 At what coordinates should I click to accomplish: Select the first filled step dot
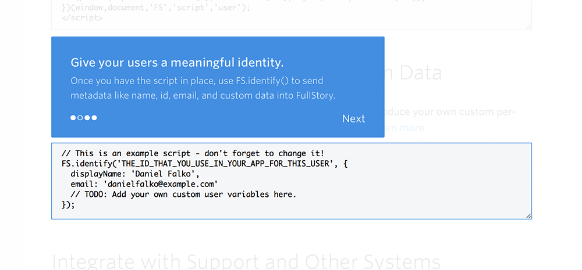tap(73, 118)
